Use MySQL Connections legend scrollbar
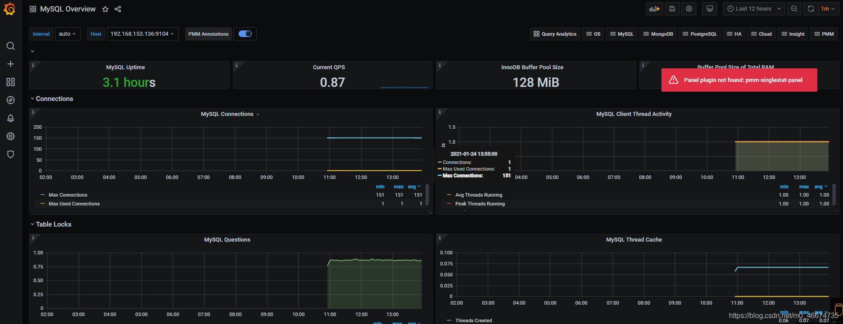Screen dimensions: 843x324 [x=427, y=194]
